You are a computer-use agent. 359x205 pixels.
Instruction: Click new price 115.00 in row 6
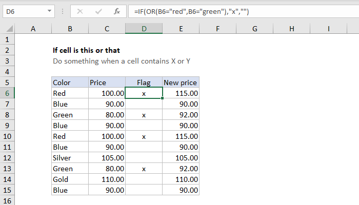[181, 93]
